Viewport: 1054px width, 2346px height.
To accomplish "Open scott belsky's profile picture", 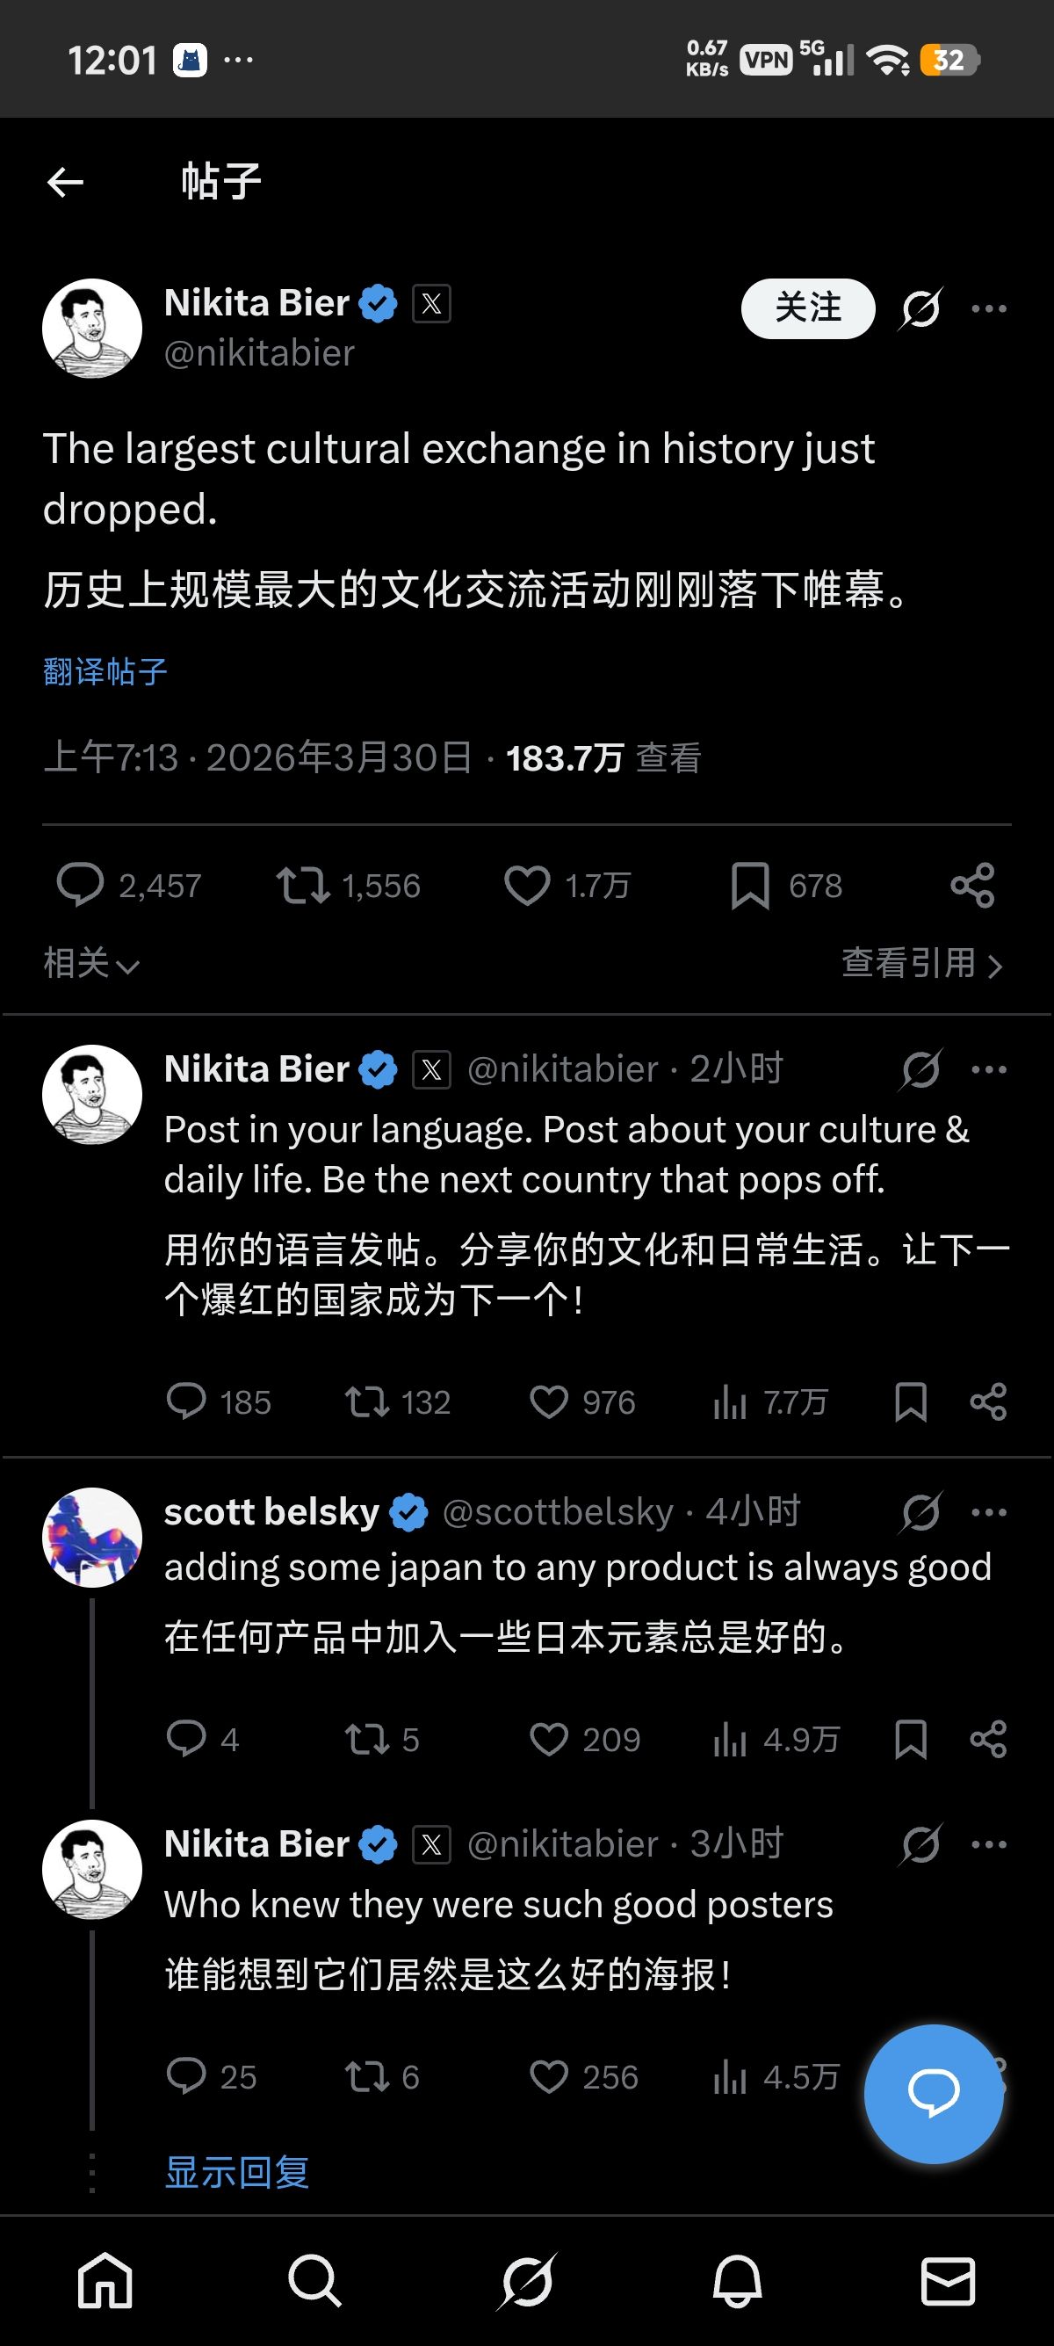I will [x=92, y=1538].
